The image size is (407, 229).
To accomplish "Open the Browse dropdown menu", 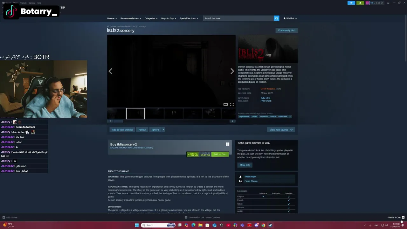I will 112,18.
